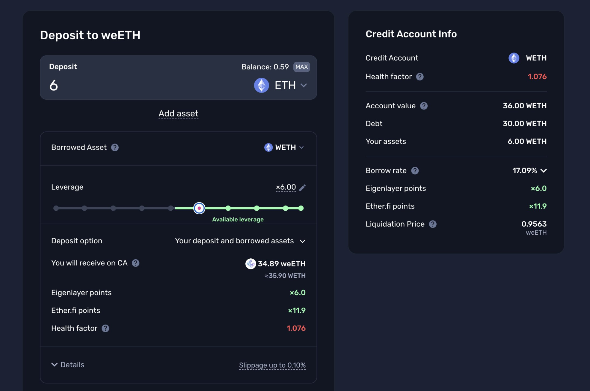Click the help icon beside Health factor in deposit panel
The width and height of the screenshot is (590, 391).
coord(105,328)
